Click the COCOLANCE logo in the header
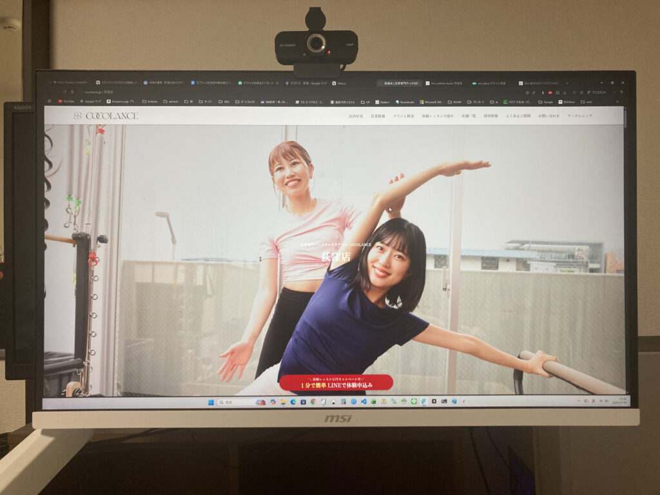Screen dimensions: 660x495 (x=106, y=115)
